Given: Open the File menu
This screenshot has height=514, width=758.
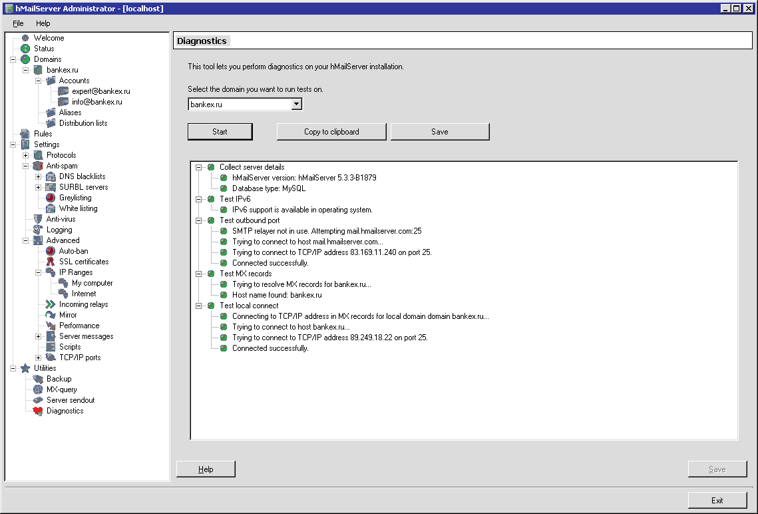Looking at the screenshot, I should pos(18,23).
